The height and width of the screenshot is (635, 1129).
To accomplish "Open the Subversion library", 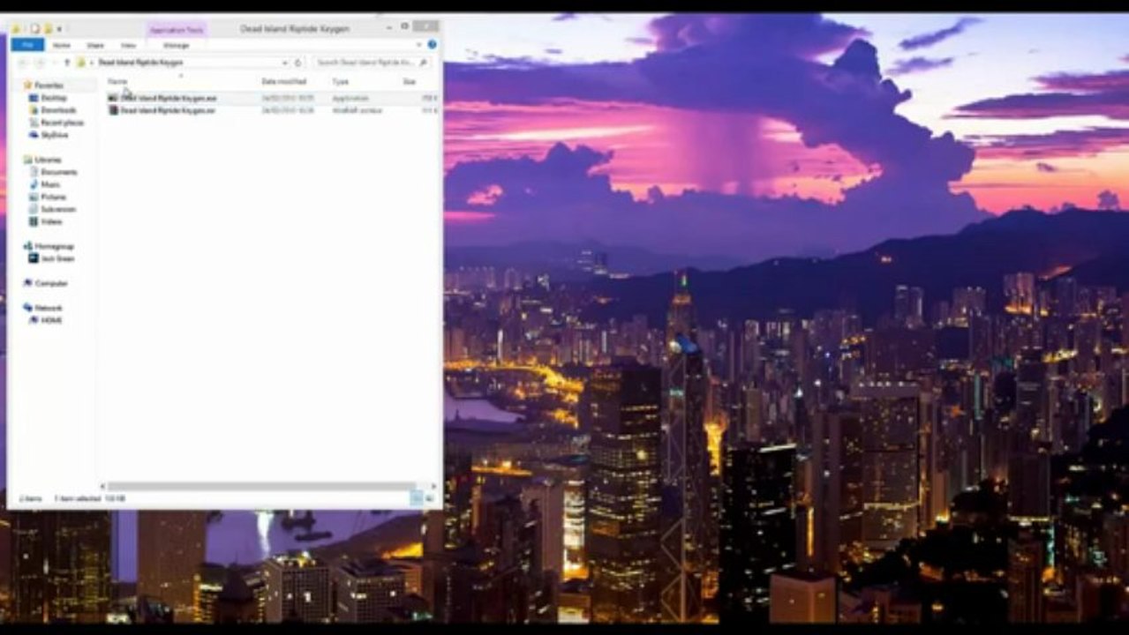I will point(58,209).
